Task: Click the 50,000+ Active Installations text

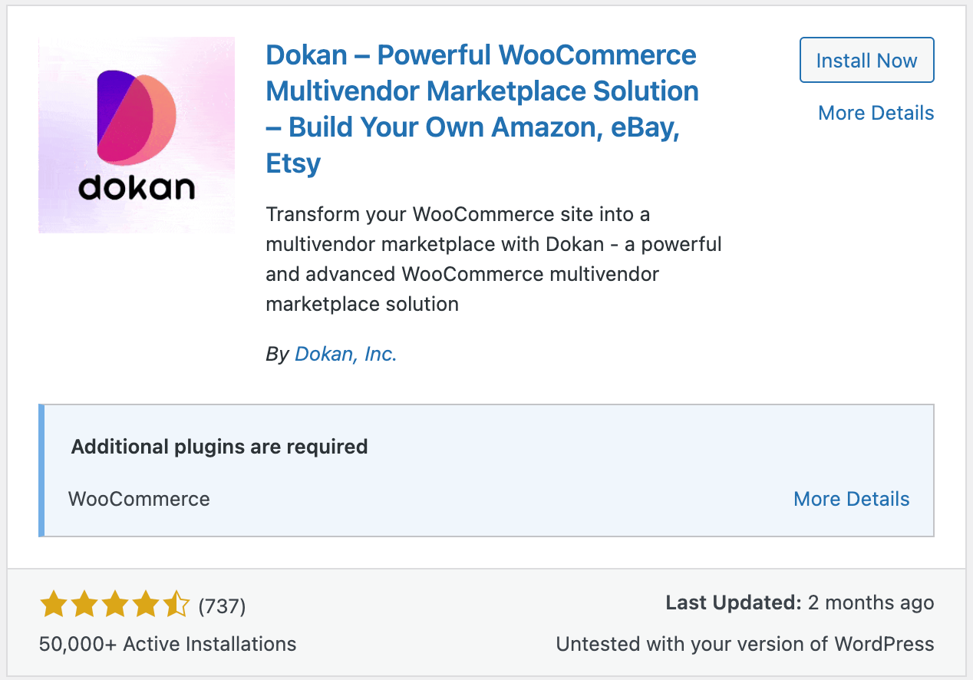Action: pos(167,643)
